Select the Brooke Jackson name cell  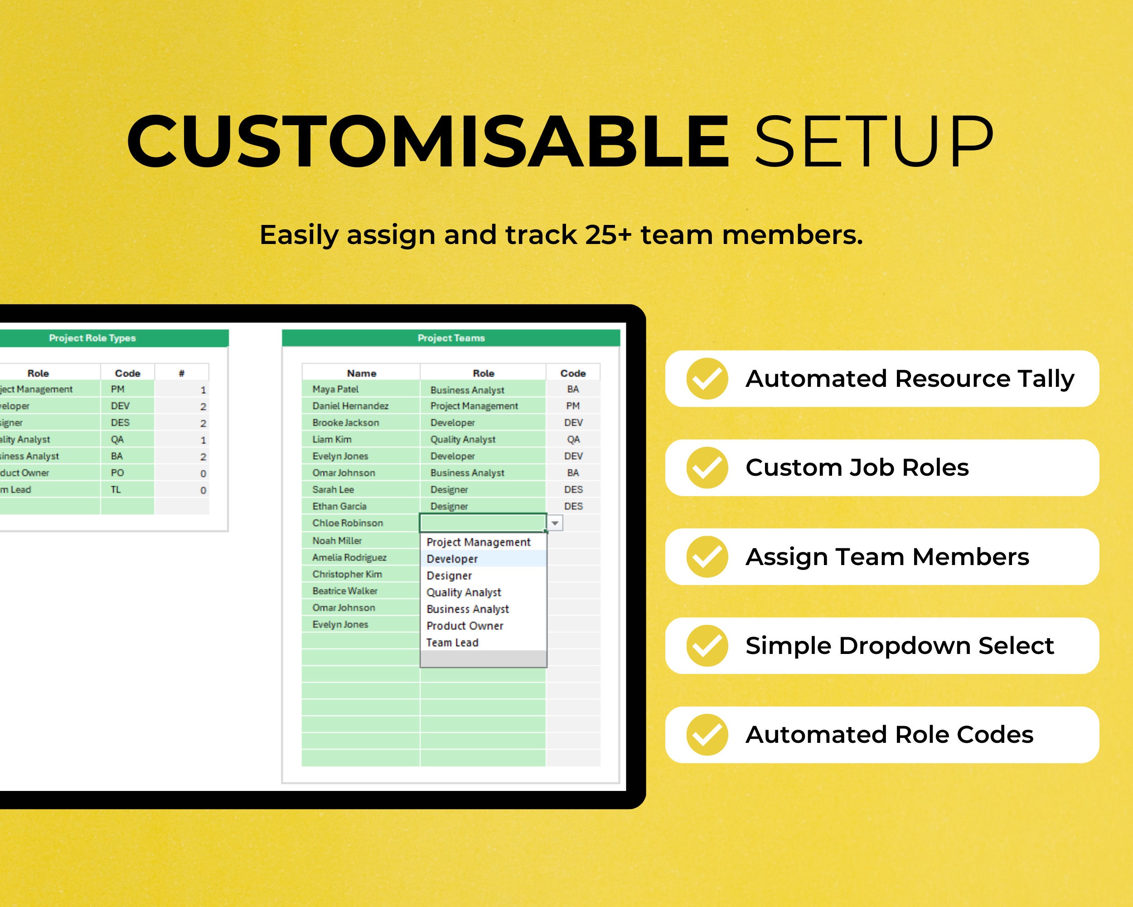[x=360, y=423]
